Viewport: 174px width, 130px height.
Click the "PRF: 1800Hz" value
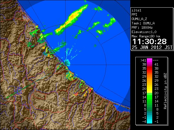[142, 28]
